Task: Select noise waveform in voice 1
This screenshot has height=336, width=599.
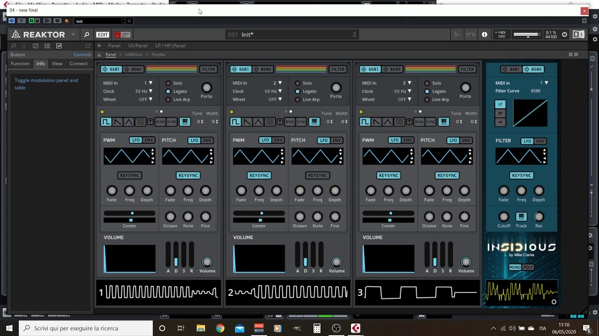Action: [139, 122]
